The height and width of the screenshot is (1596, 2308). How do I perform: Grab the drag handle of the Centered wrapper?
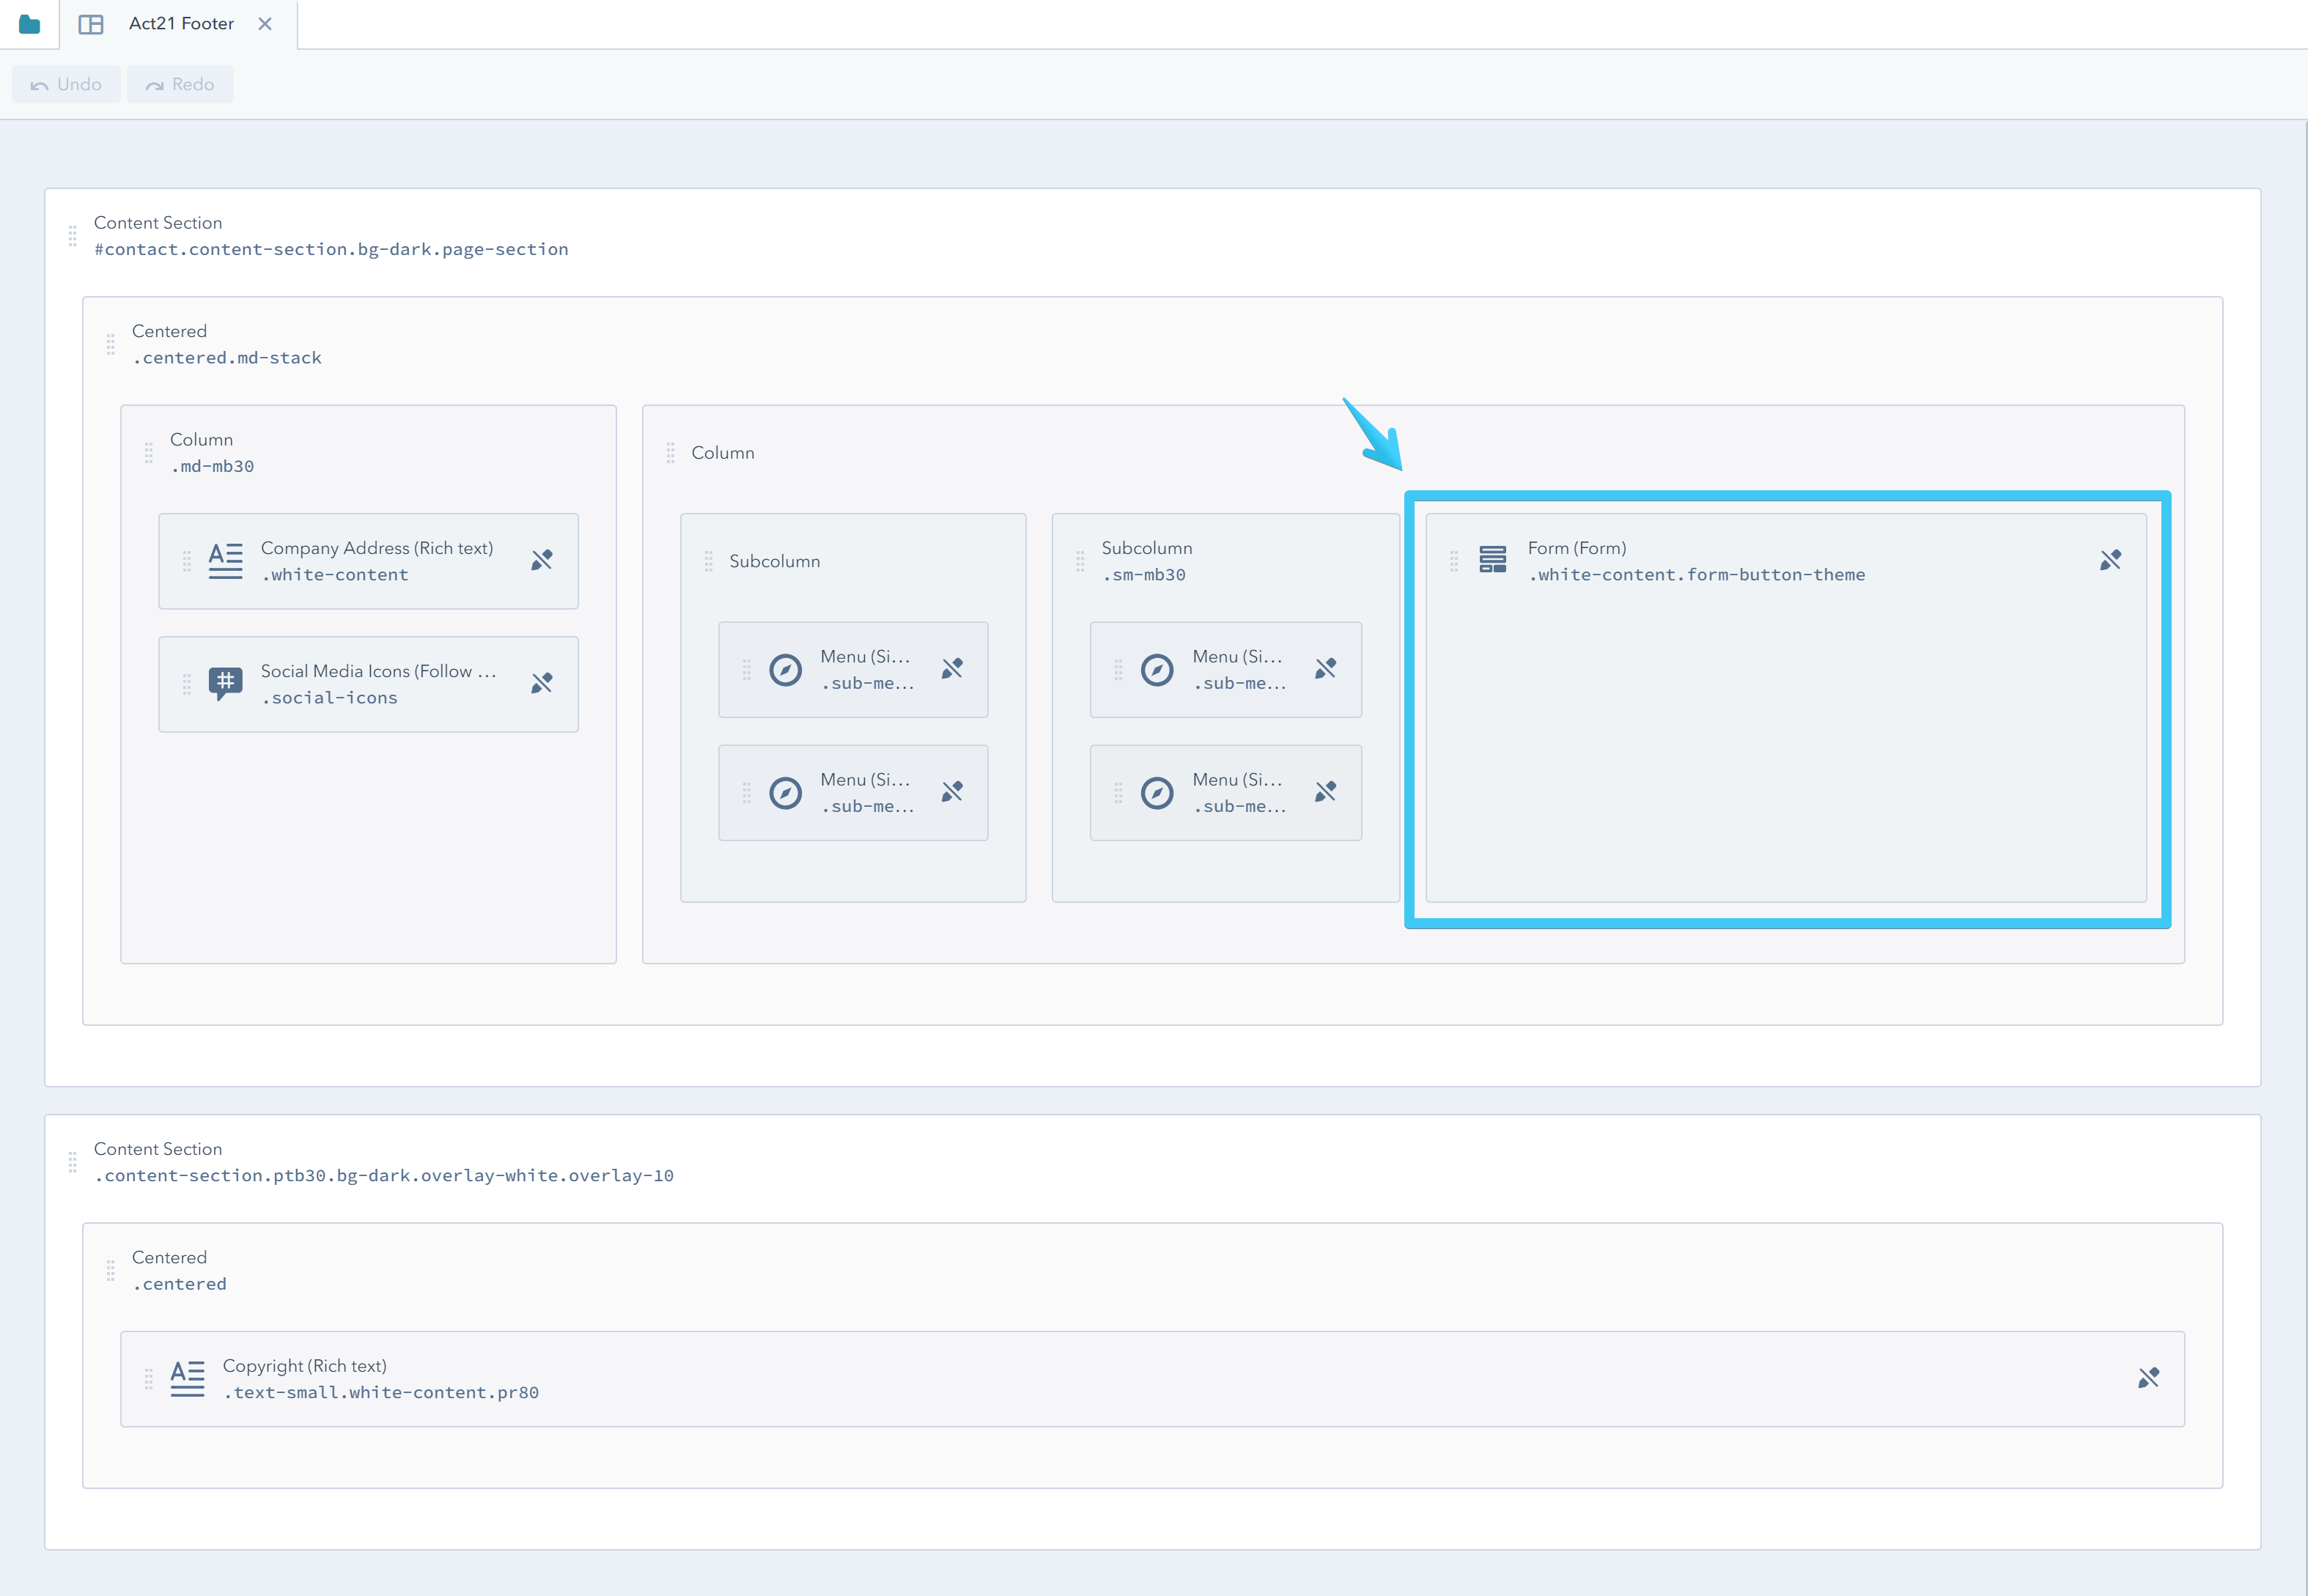point(112,344)
